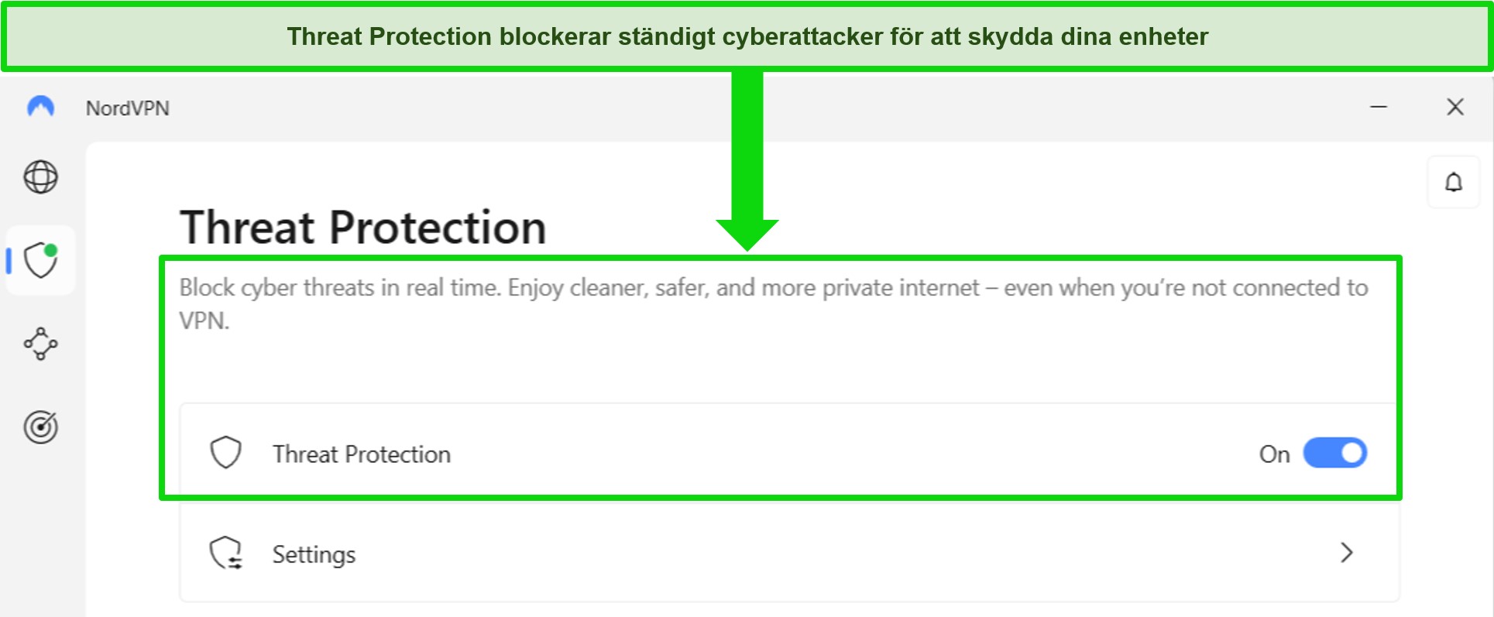Viewport: 1494px width, 617px height.
Task: Open the notifications bell
Action: click(x=1453, y=183)
